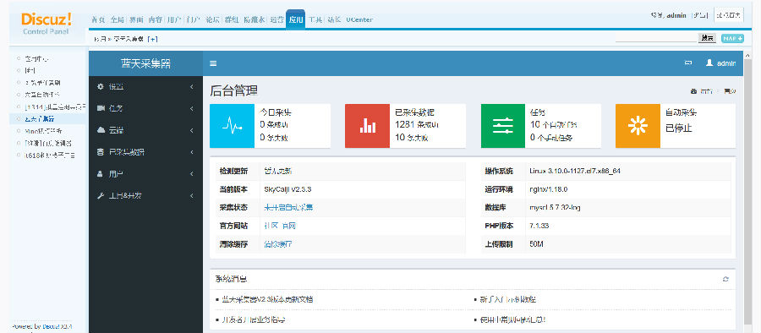Screen dimensions: 761x333
Task: Open the V2.3 version update docs link
Action: click(x=267, y=299)
